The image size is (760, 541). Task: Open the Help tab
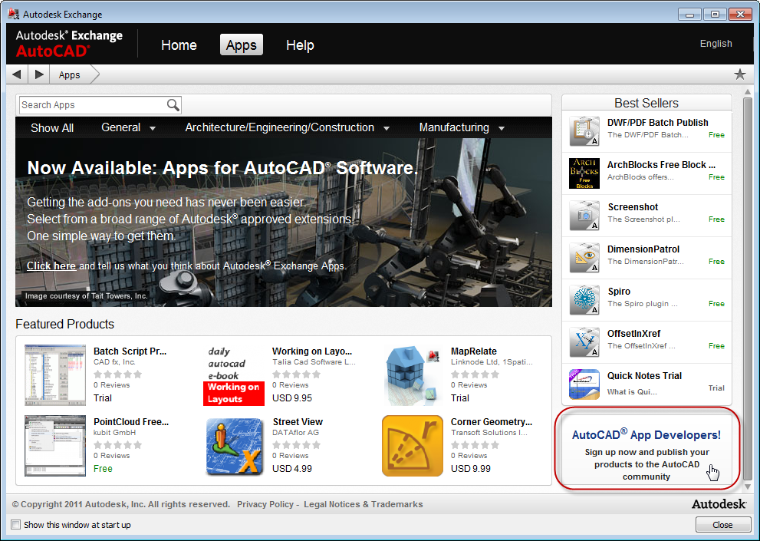[x=300, y=45]
